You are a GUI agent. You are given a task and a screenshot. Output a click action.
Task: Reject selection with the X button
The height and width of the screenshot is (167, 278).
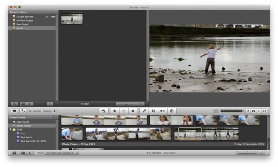133,111
